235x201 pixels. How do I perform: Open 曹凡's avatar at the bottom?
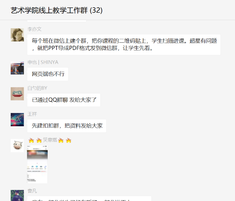coord(17,195)
